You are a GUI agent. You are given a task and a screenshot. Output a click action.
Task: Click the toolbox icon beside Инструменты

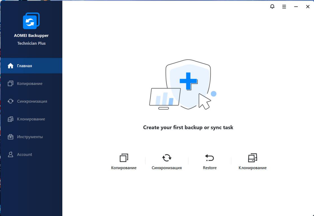coord(11,137)
